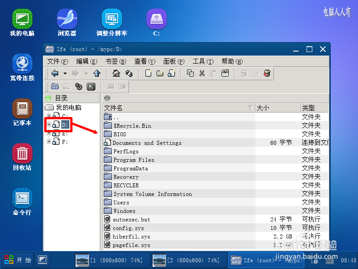This screenshot has height=269, width=358.
Task: Go back to the previous directory
Action: [x=55, y=74]
